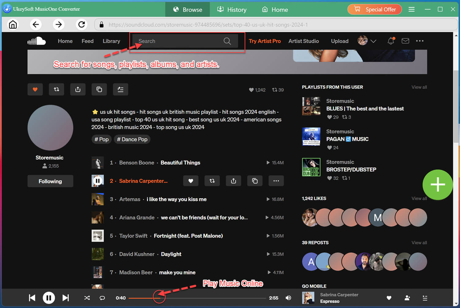The height and width of the screenshot is (308, 460).
Task: Open the volume speaker control
Action: point(289,298)
